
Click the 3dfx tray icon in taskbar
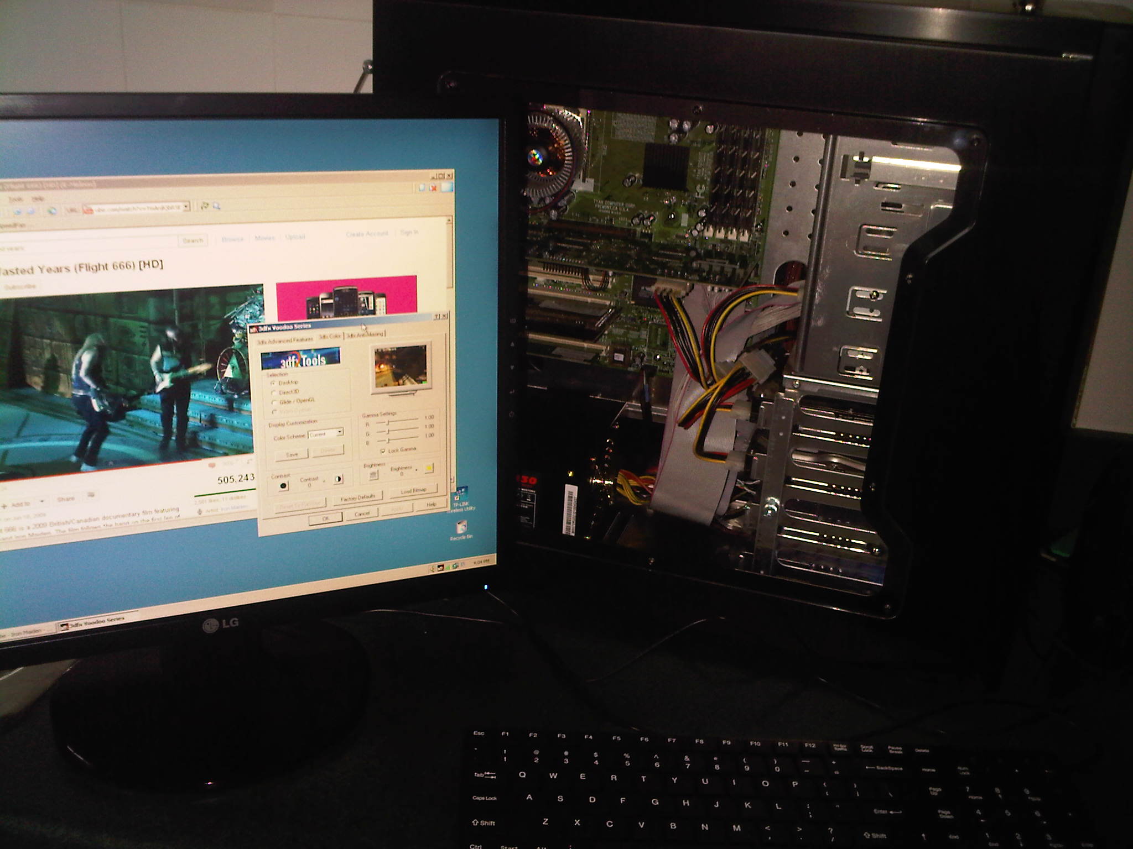(x=441, y=567)
